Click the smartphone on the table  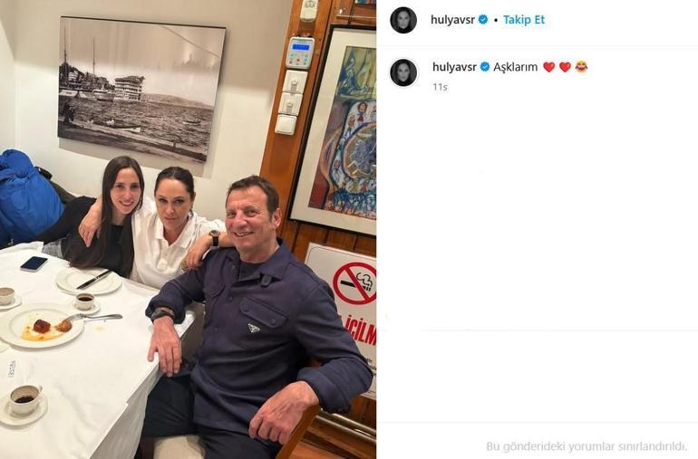34,263
